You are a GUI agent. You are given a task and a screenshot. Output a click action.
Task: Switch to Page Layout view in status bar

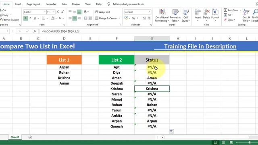click(223, 142)
